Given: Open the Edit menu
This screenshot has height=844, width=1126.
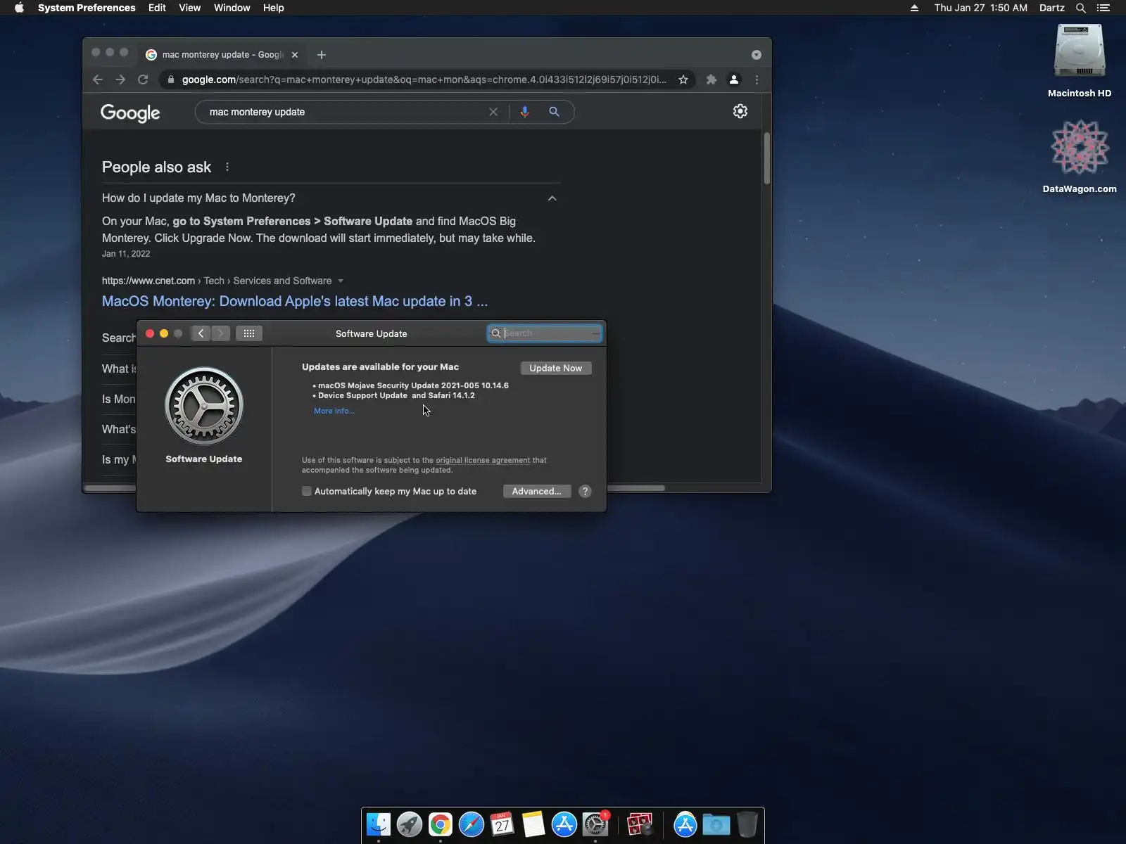Looking at the screenshot, I should pyautogui.click(x=157, y=8).
